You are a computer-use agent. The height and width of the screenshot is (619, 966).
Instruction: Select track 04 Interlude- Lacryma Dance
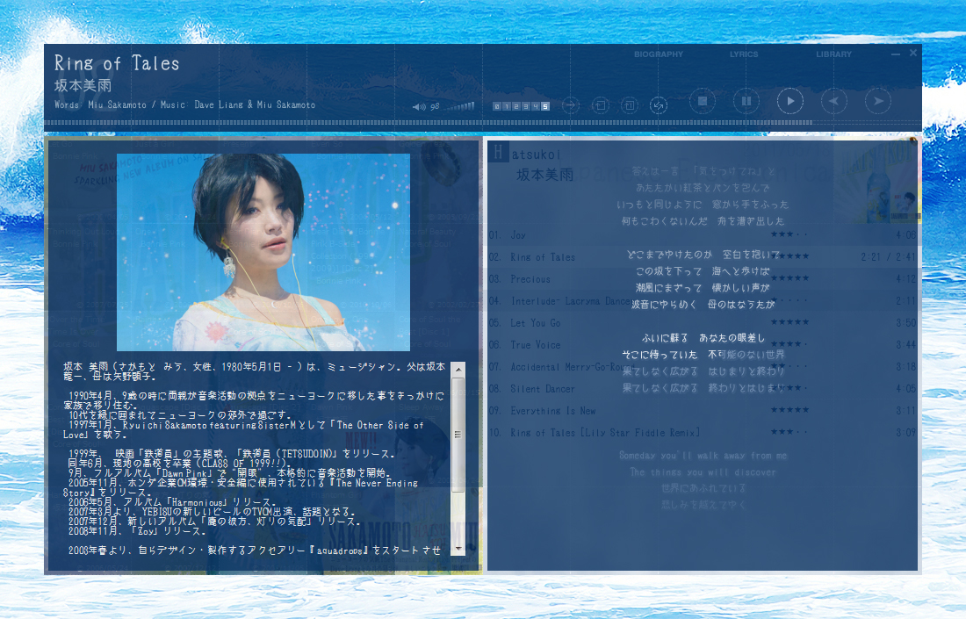coord(703,300)
